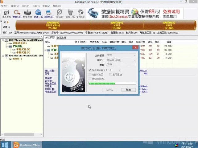Go to next disk with right arrow
198x148 pixels.
tap(8, 22)
